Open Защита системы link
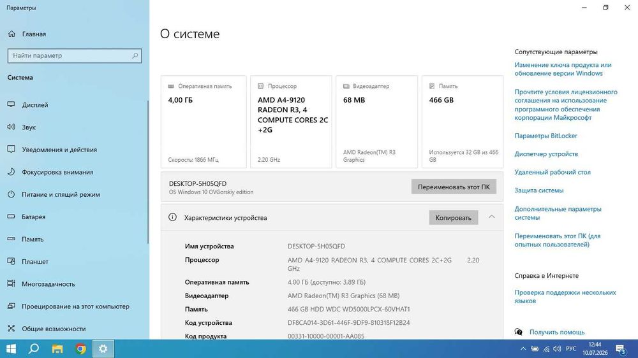Viewport: 638px width, 358px height. click(538, 190)
